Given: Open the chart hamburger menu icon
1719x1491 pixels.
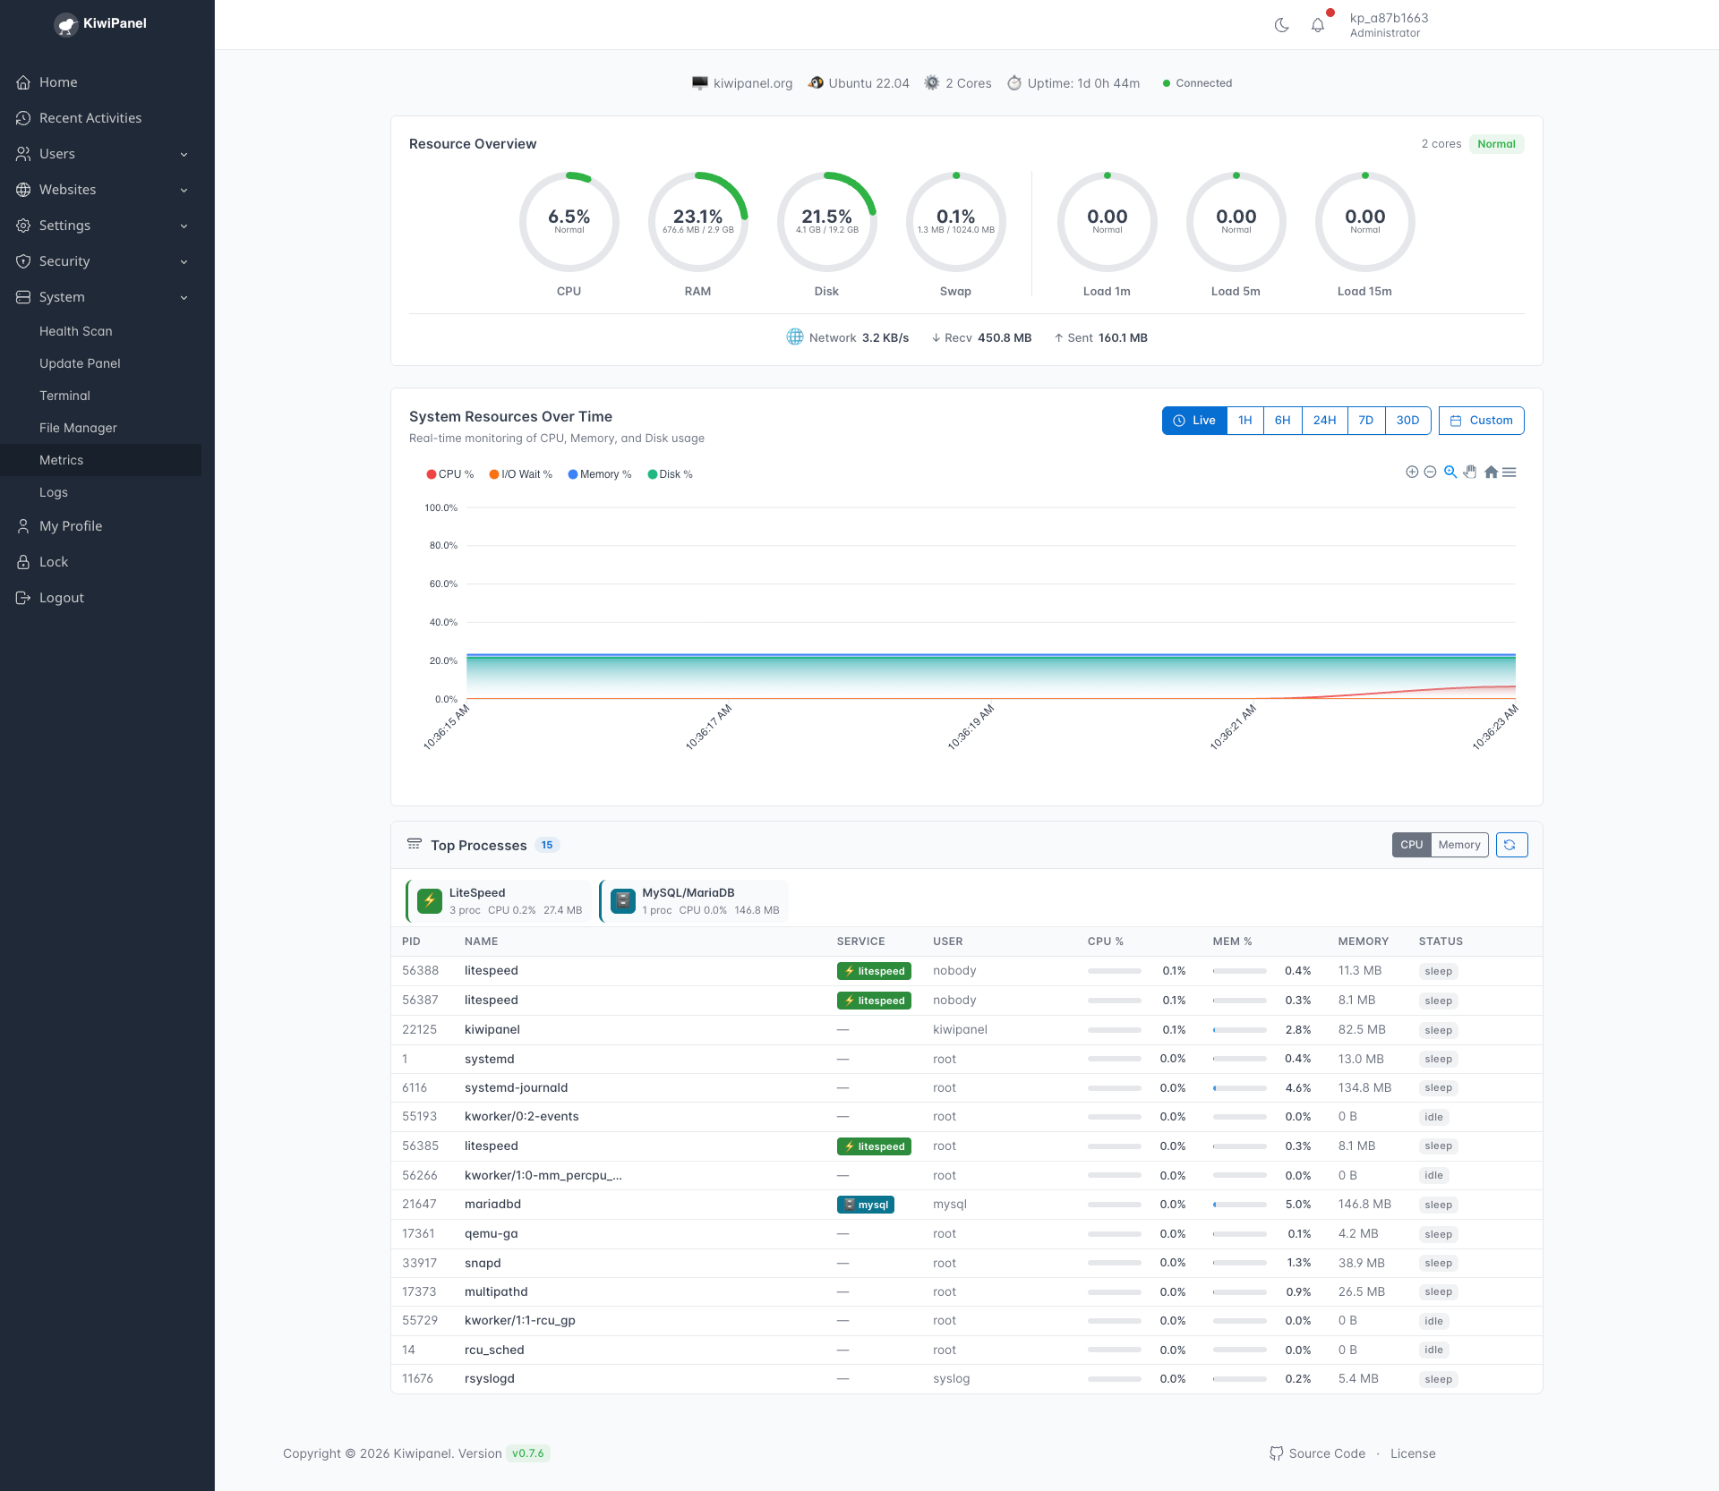Looking at the screenshot, I should coord(1509,472).
